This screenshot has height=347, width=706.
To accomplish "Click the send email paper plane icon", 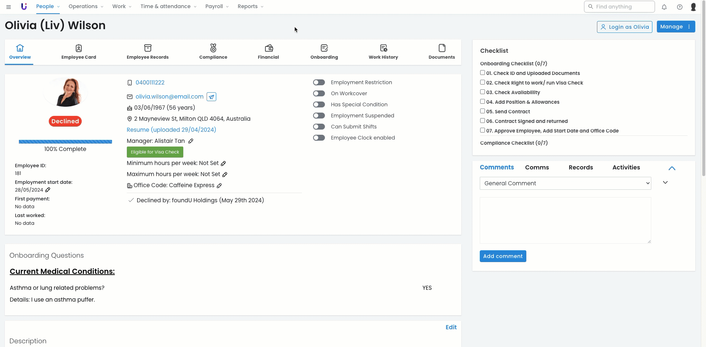I will [x=211, y=97].
